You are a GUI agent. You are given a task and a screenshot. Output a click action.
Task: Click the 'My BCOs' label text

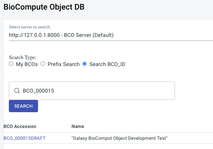click(x=27, y=64)
